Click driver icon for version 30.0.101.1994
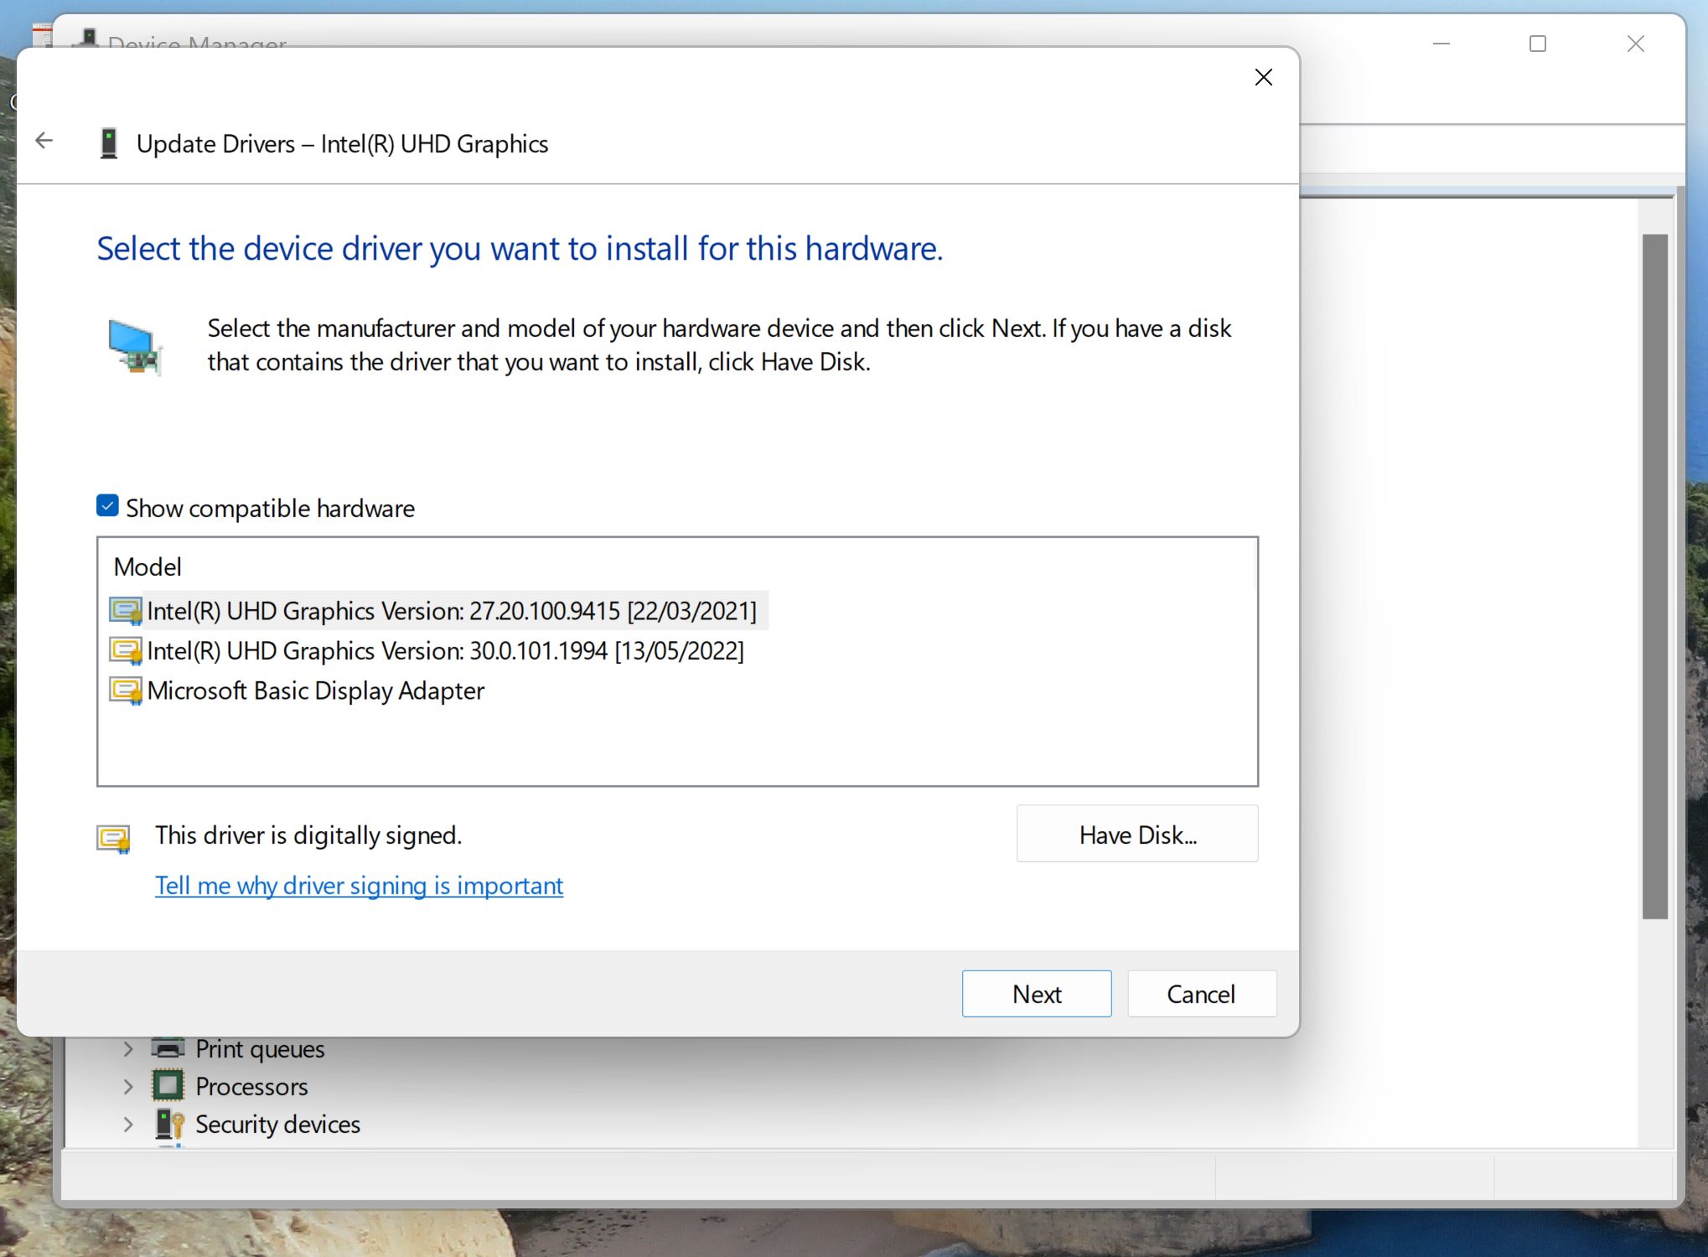This screenshot has height=1257, width=1708. [126, 651]
